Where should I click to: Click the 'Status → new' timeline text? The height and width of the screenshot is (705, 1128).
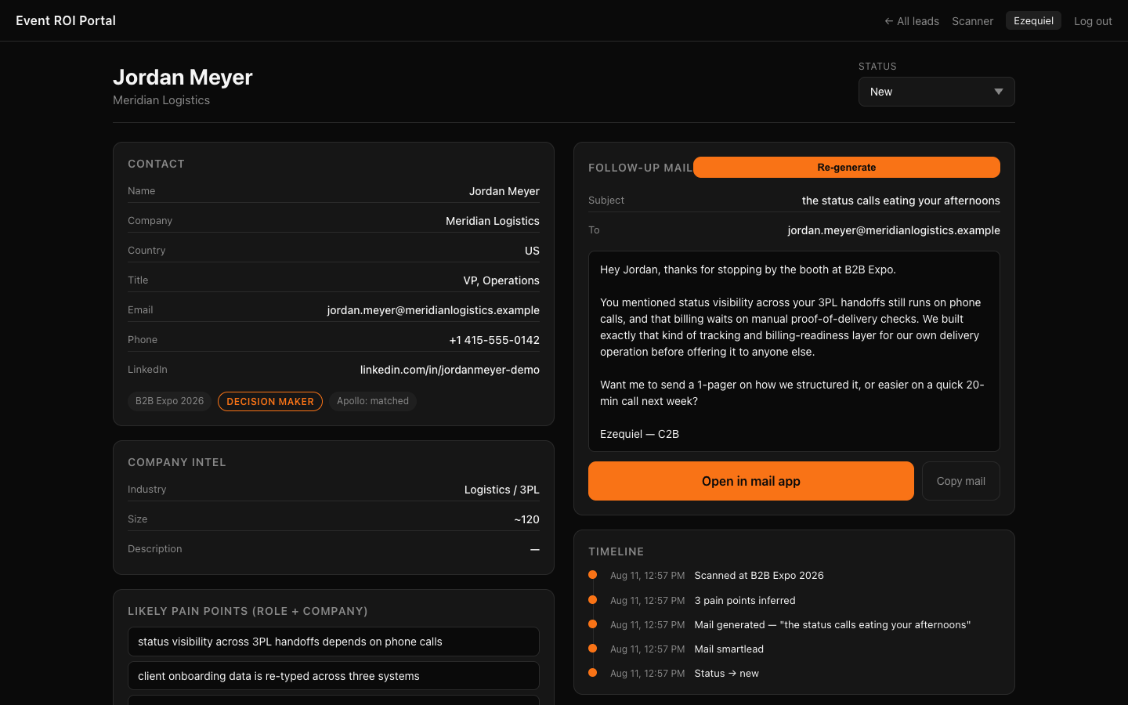point(726,674)
